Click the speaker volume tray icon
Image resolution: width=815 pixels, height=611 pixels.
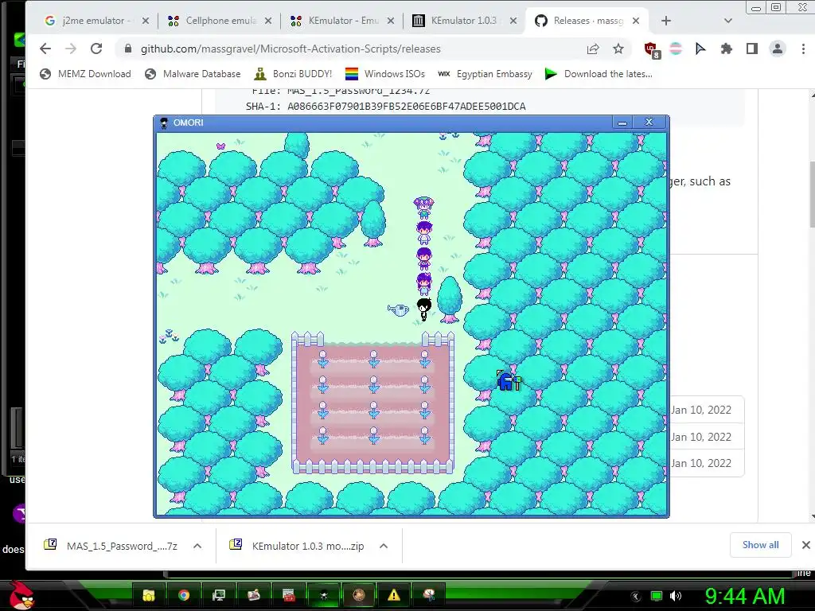point(676,596)
